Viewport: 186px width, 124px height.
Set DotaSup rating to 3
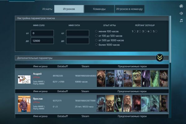145,31
